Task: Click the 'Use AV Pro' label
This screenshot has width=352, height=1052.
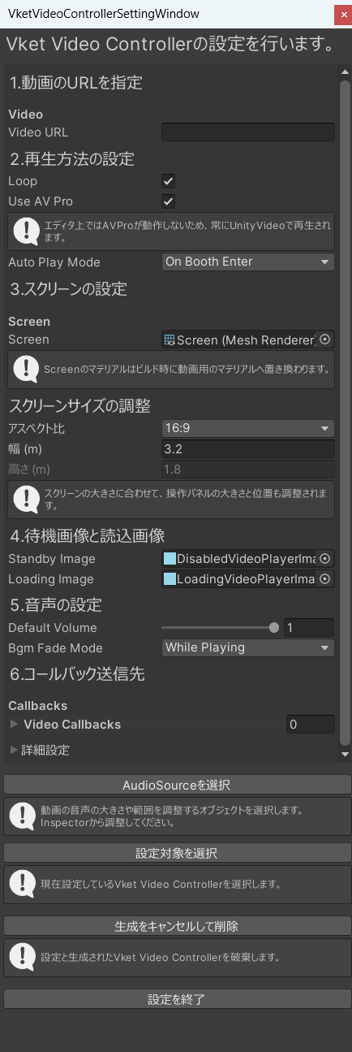Action: pyautogui.click(x=40, y=201)
